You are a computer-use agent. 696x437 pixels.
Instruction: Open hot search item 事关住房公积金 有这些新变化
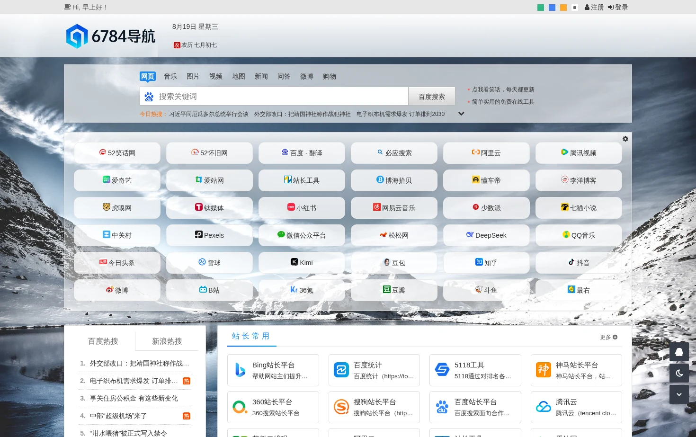(134, 398)
